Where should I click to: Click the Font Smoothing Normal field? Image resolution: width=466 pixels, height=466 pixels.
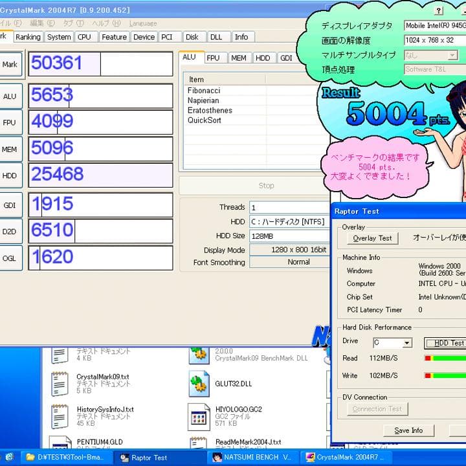point(290,262)
